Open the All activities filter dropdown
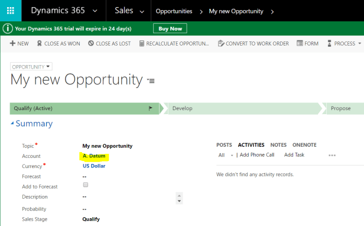Screen dimensions: 364x226 pyautogui.click(x=232, y=156)
